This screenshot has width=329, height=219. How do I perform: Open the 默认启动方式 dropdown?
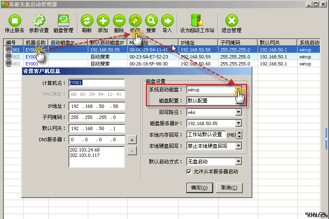coord(238,162)
